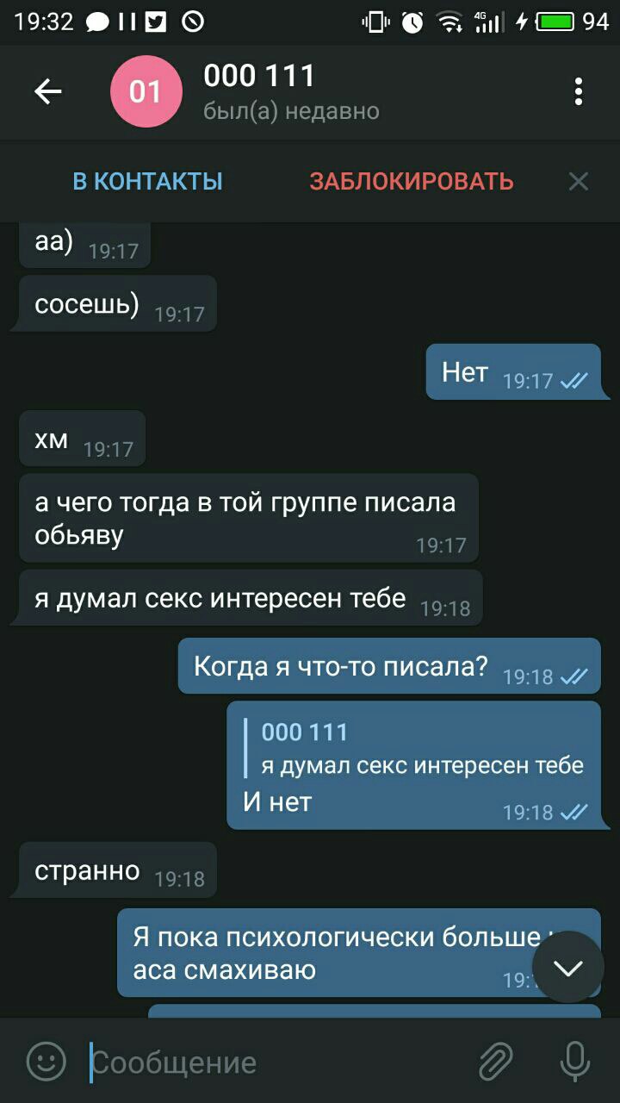Screen dimensions: 620x1103
Task: Tap the Wi-Fi status bar icon
Action: click(x=449, y=22)
